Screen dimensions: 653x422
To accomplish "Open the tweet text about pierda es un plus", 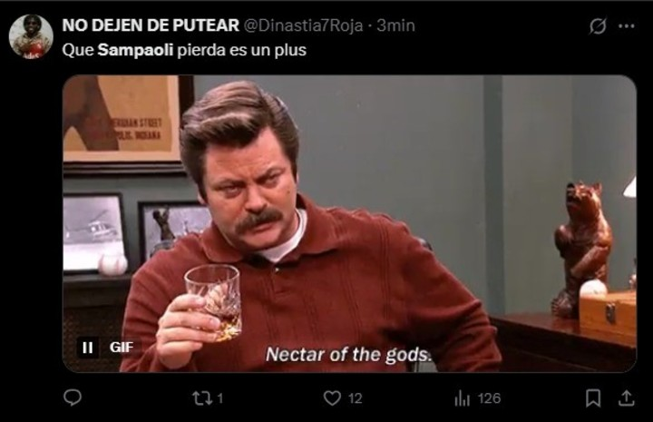I will [184, 50].
